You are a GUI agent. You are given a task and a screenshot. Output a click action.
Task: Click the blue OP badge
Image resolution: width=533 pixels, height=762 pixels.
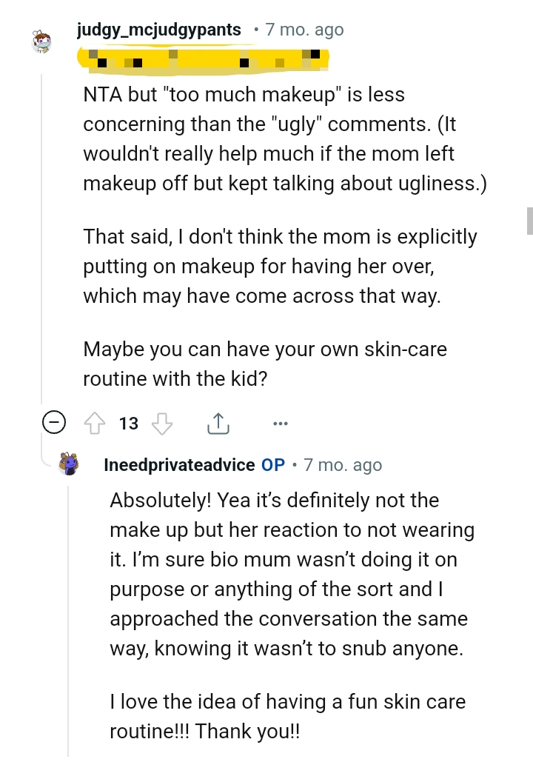point(273,465)
